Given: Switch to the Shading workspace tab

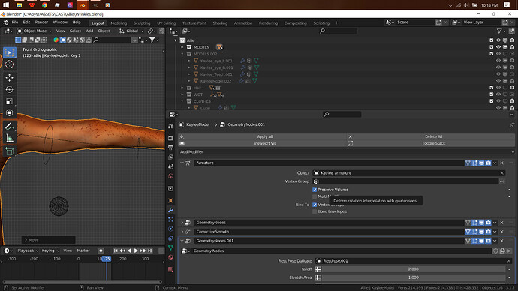Looking at the screenshot, I should tap(220, 23).
